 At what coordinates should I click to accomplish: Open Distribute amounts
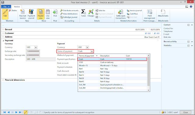pos(69,11)
